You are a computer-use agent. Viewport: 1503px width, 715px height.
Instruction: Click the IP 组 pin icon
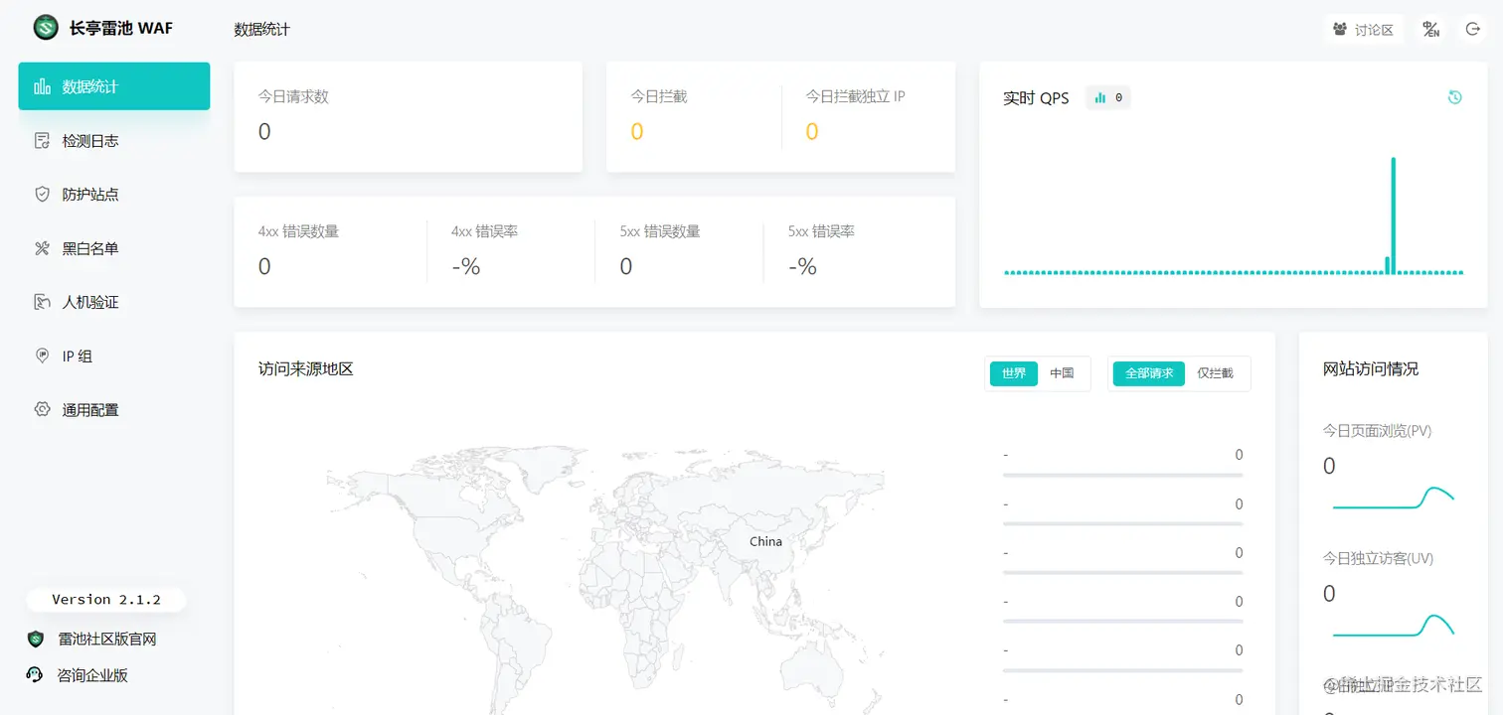pyautogui.click(x=42, y=356)
